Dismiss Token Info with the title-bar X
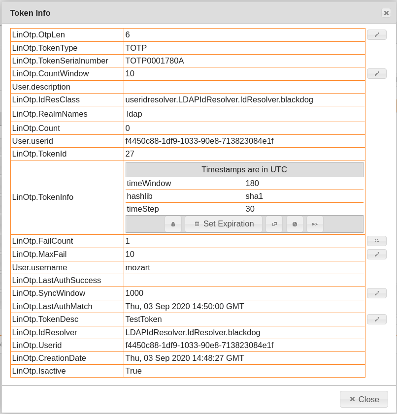The width and height of the screenshot is (397, 414). pos(386,13)
